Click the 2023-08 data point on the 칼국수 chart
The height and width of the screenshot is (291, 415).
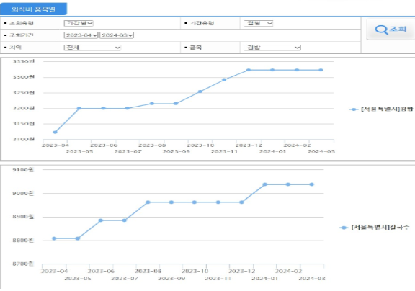point(148,202)
